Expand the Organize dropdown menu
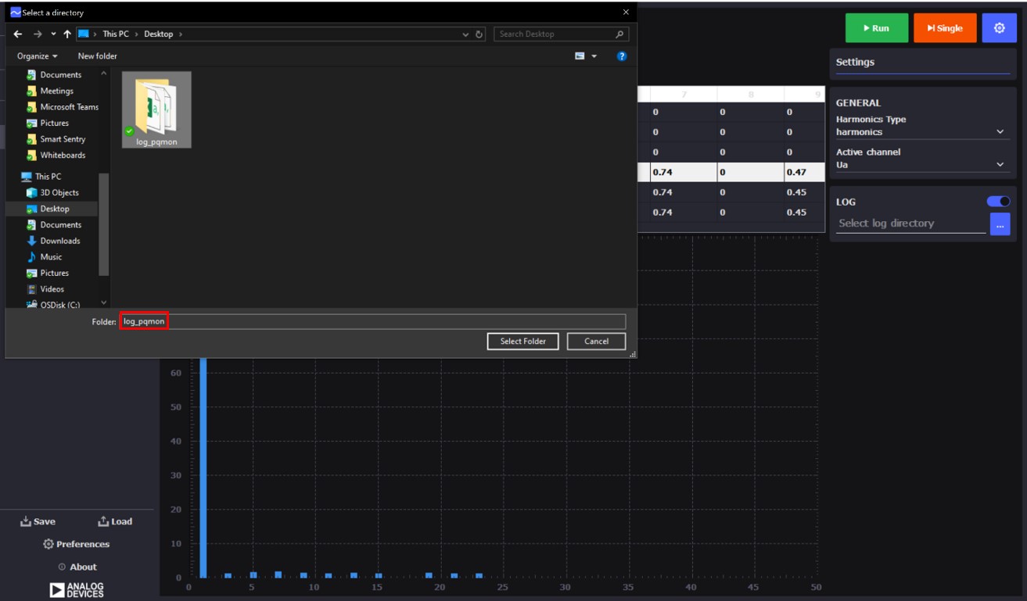The image size is (1027, 601). (x=38, y=55)
